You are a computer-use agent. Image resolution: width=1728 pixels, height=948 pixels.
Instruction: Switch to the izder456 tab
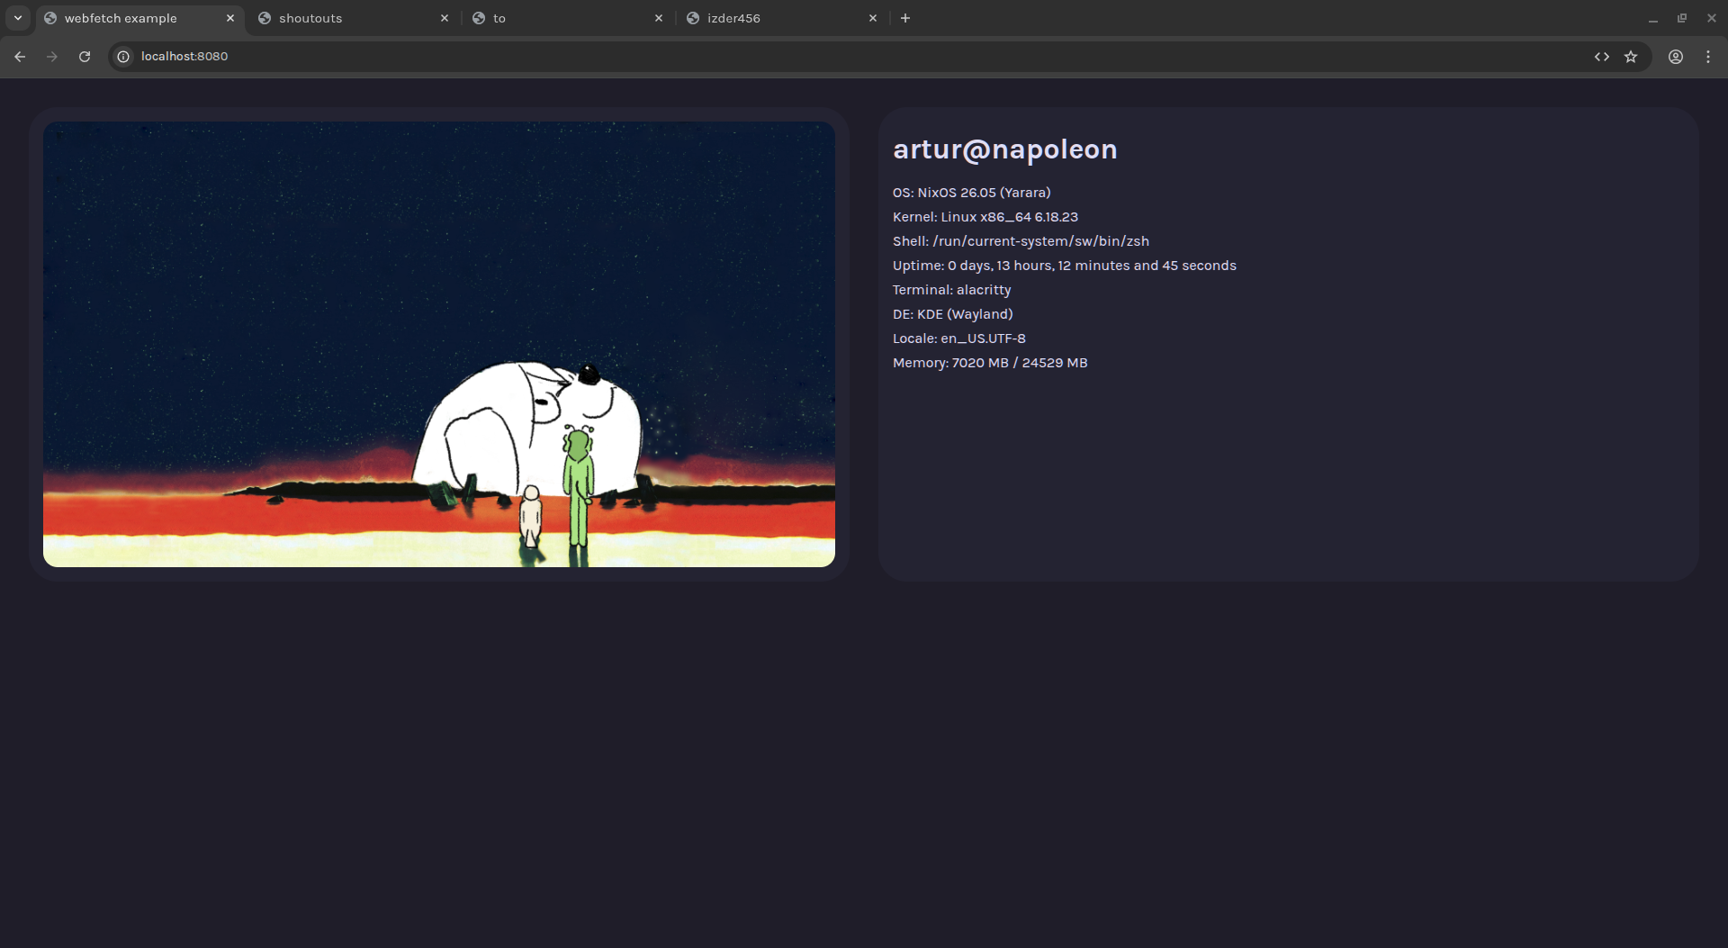click(x=782, y=18)
